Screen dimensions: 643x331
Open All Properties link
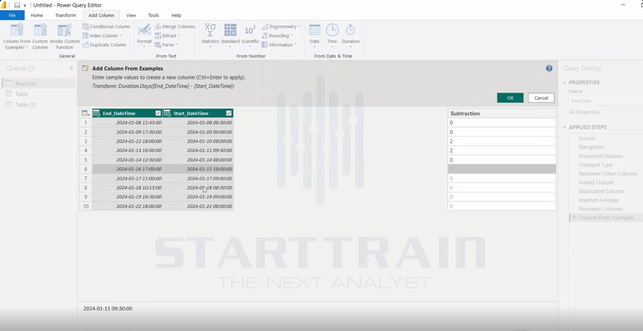pyautogui.click(x=584, y=112)
